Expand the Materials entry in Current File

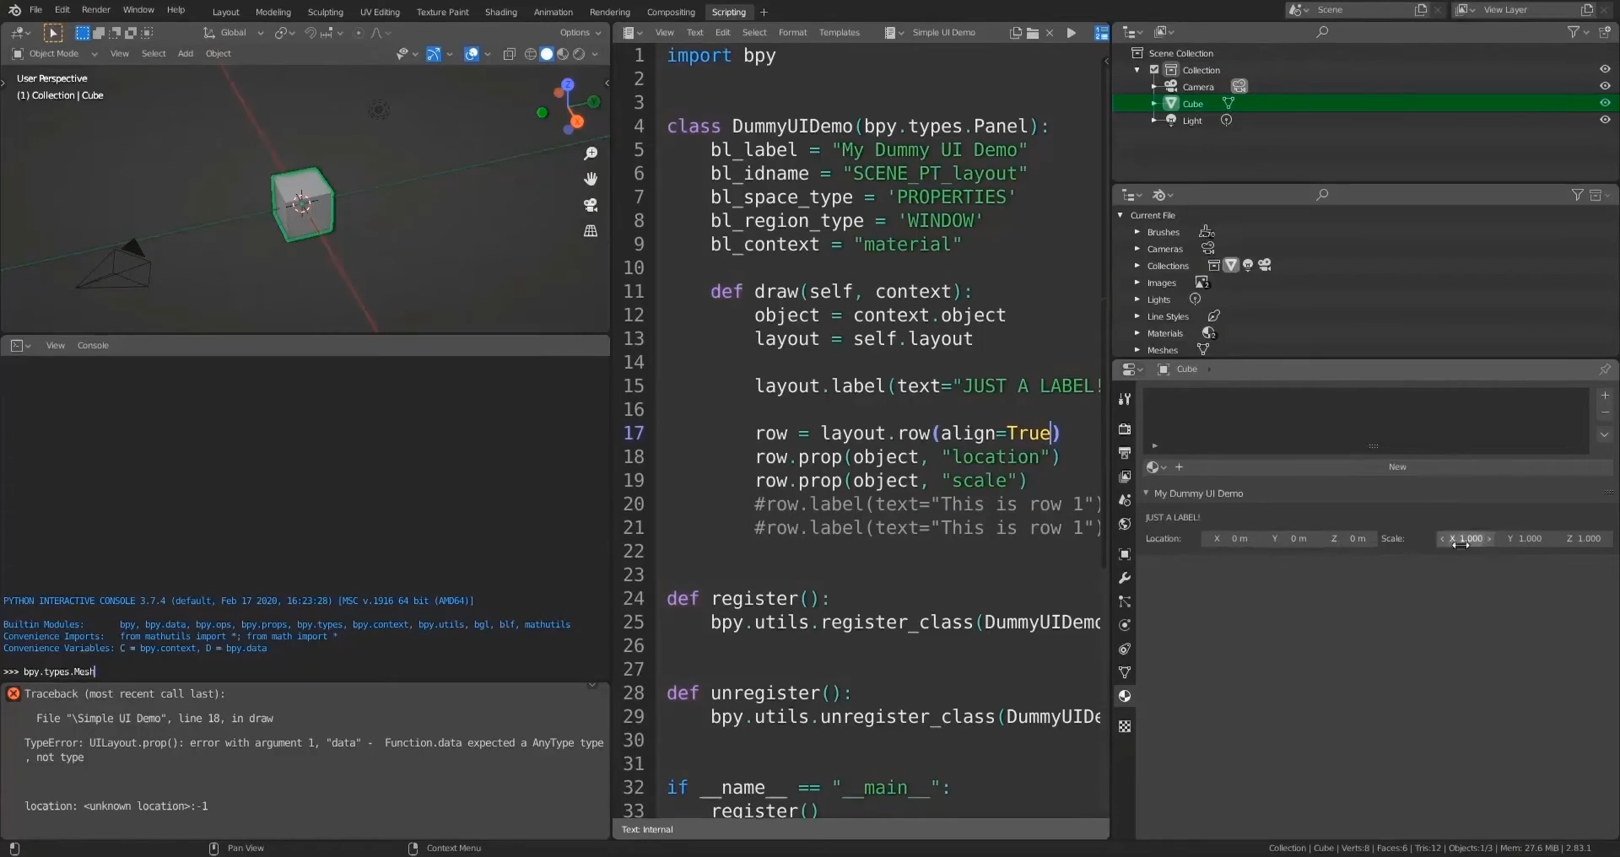tap(1137, 333)
